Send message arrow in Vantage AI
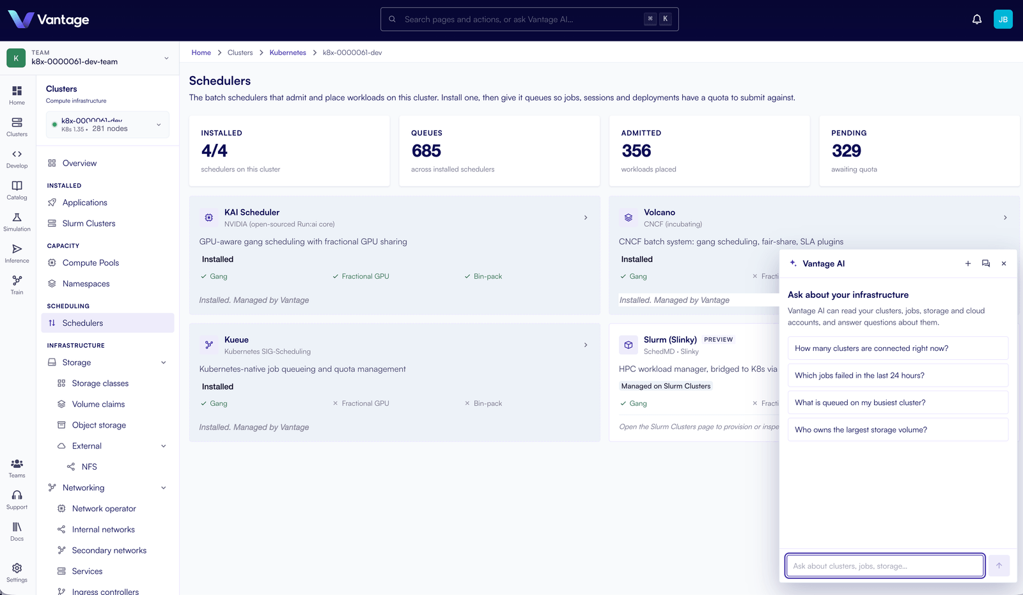The height and width of the screenshot is (595, 1023). (999, 566)
